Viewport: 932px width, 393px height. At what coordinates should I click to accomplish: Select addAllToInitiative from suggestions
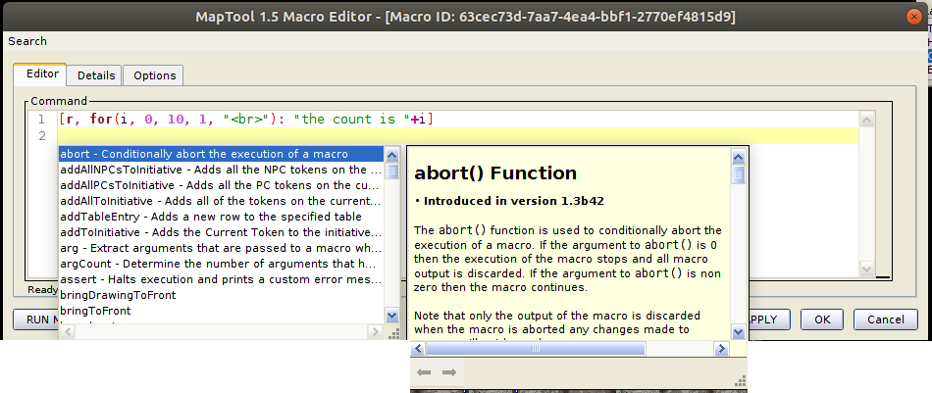coord(221,201)
